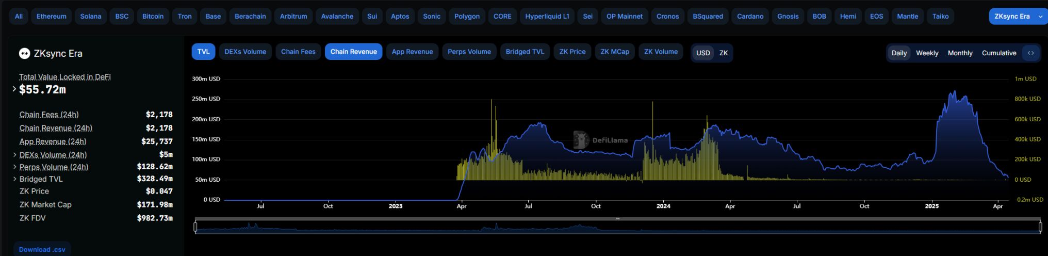Viewport: 1048px width, 256px height.
Task: Download the .csv data file
Action: tap(42, 249)
